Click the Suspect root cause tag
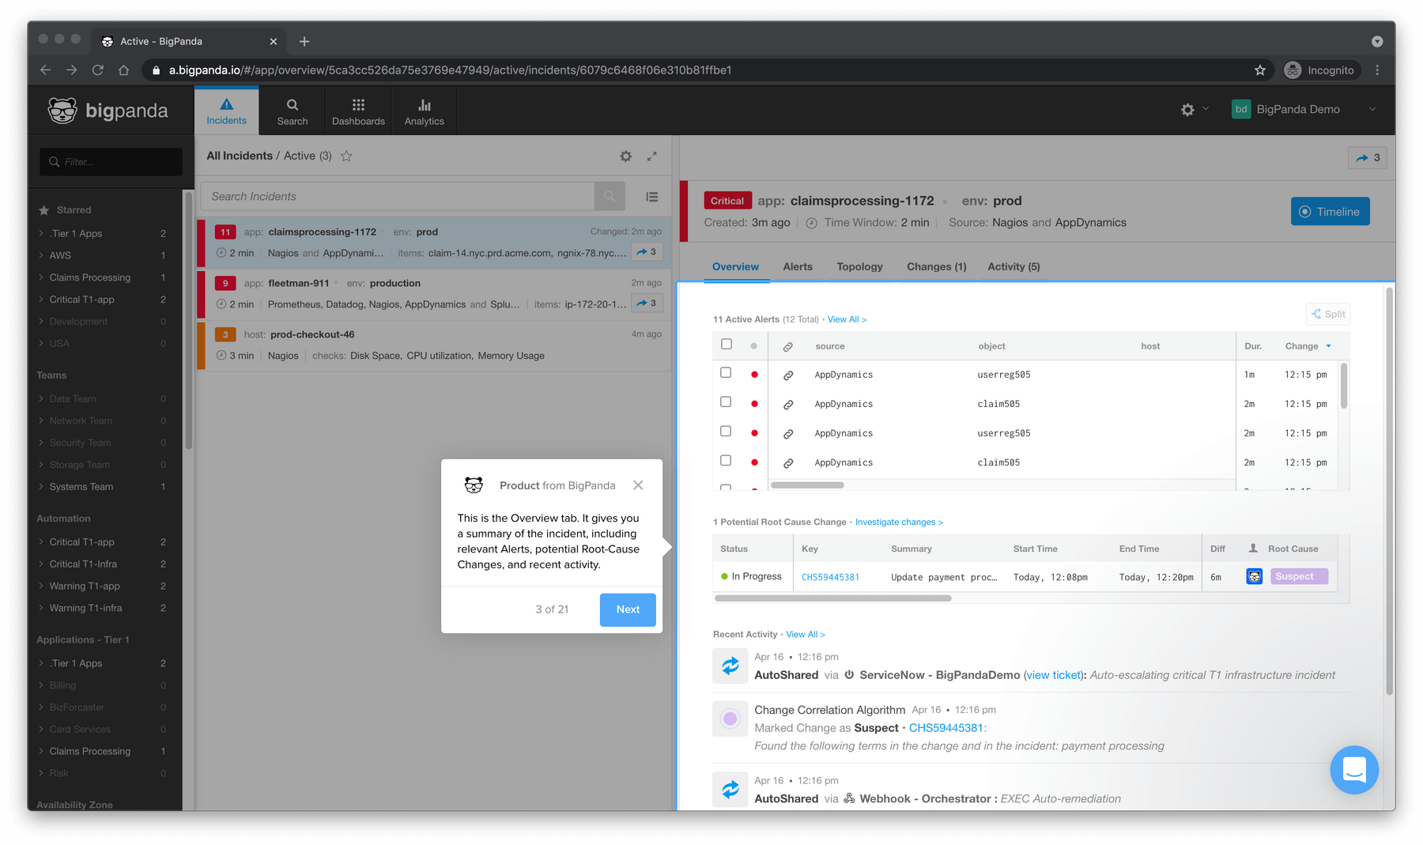This screenshot has height=845, width=1423. (1299, 576)
